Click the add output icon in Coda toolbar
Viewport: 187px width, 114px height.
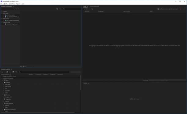click(87, 9)
